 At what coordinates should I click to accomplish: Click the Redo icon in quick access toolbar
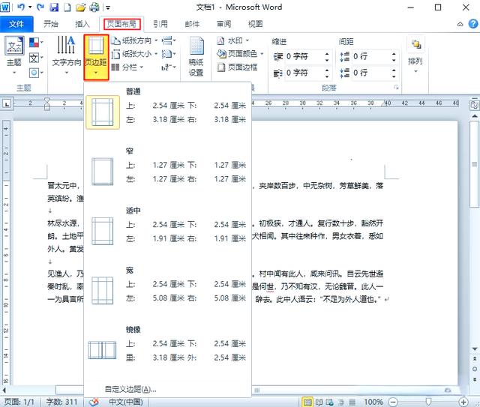(40, 7)
